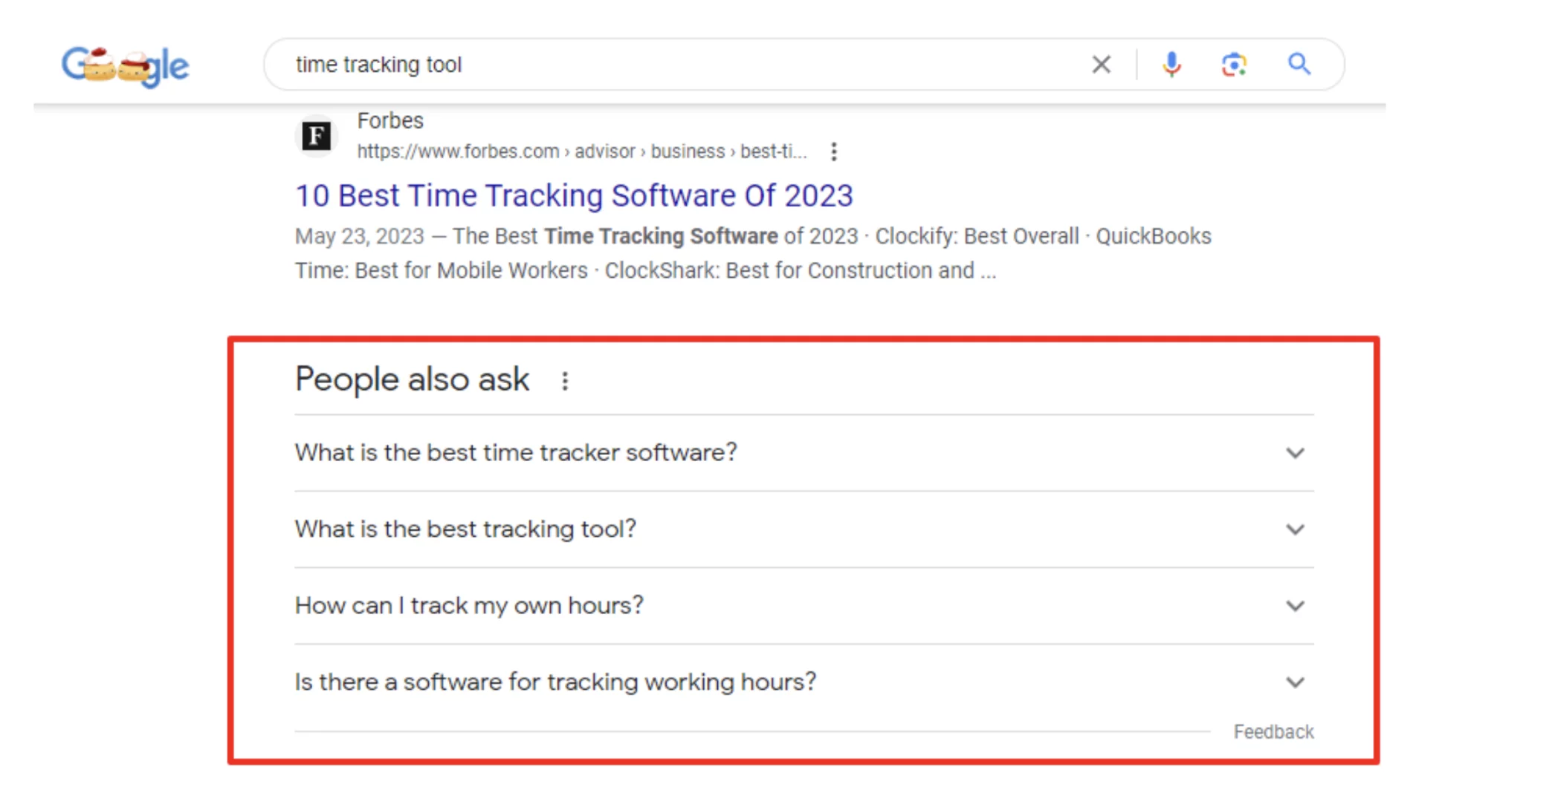
Task: Click the Forbes site name
Action: 389,120
